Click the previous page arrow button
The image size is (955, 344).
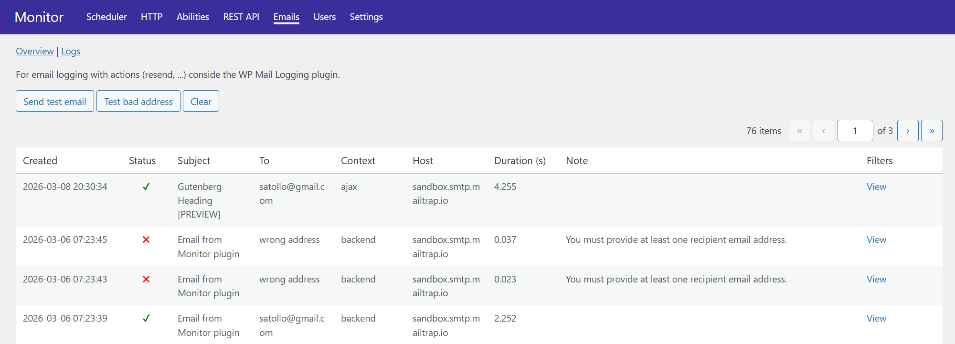(x=823, y=131)
